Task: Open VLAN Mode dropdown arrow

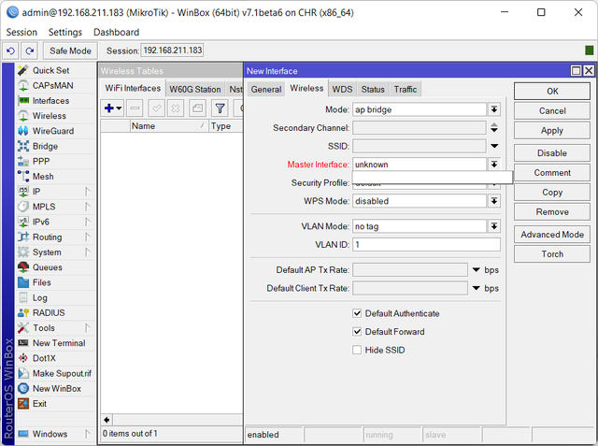Action: 494,226
